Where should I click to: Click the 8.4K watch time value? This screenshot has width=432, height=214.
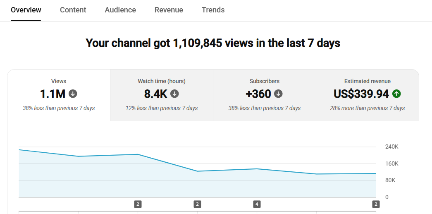click(156, 94)
